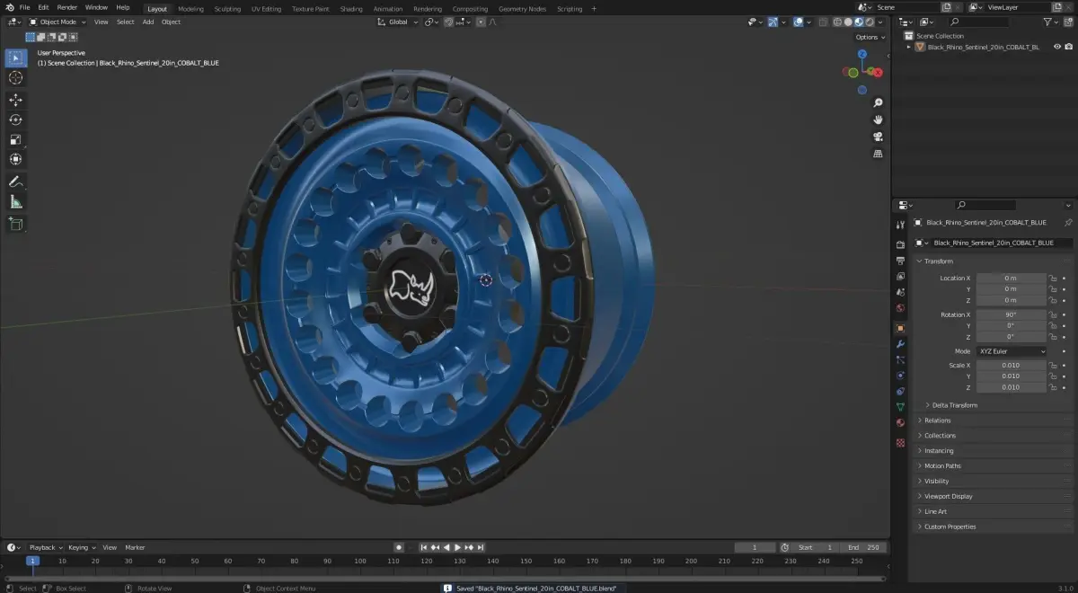The width and height of the screenshot is (1078, 593).
Task: Open the Tool properties tab
Action: click(900, 225)
